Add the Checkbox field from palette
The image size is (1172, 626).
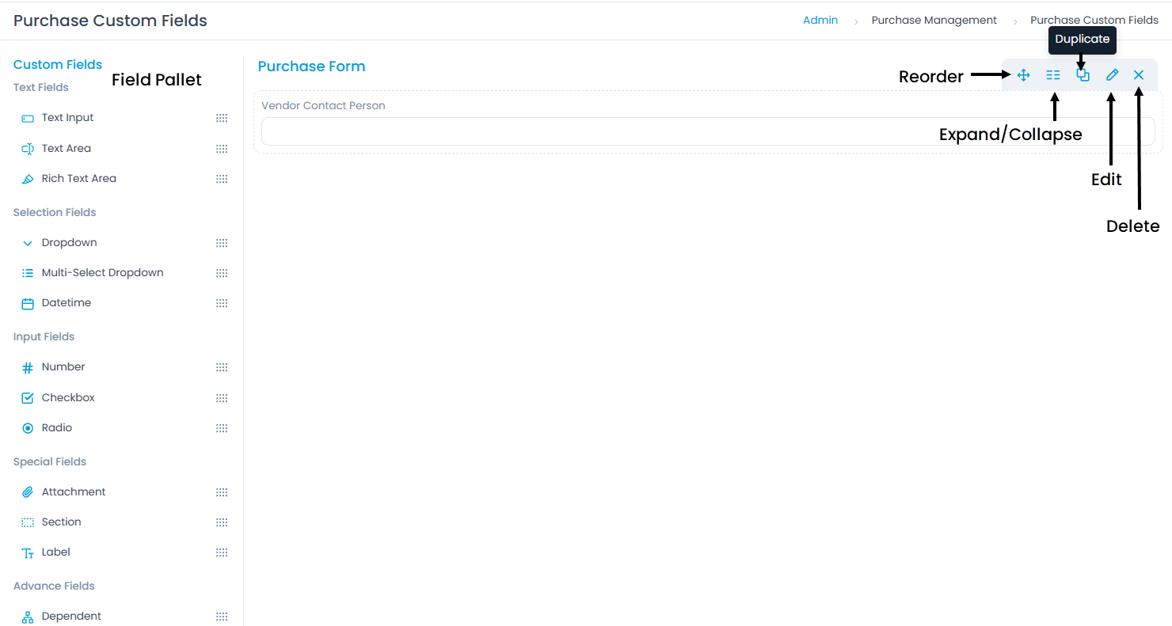tap(67, 398)
